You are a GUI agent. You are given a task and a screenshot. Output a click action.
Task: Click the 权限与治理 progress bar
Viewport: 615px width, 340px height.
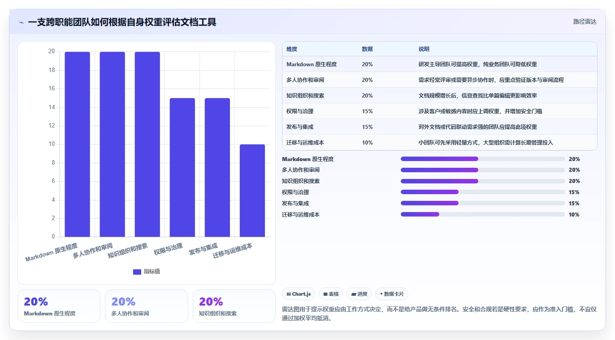tap(483, 192)
